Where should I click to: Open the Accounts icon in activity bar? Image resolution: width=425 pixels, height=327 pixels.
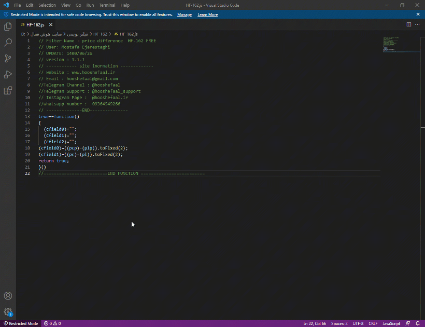pos(8,296)
